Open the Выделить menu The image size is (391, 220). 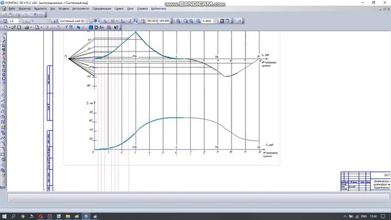click(40, 9)
